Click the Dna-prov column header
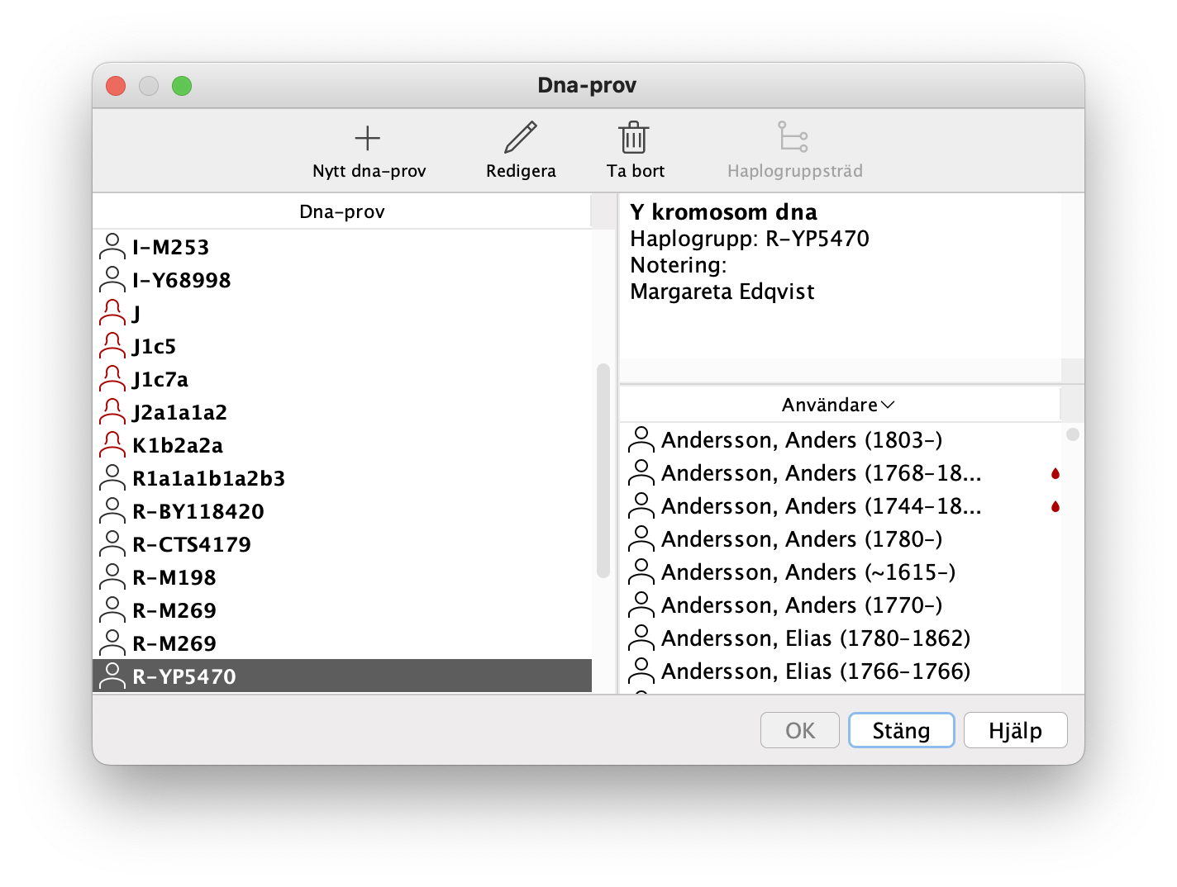 click(x=341, y=211)
